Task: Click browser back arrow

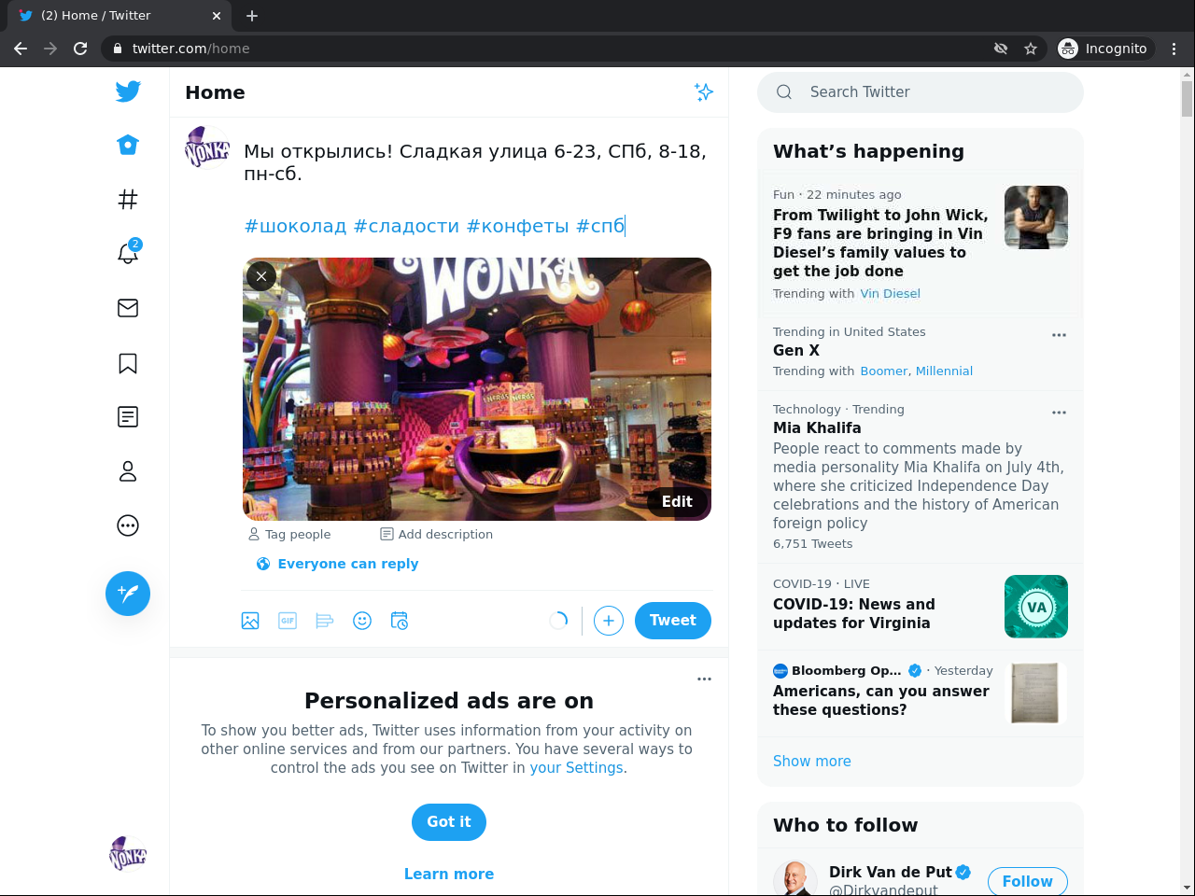Action: (21, 49)
